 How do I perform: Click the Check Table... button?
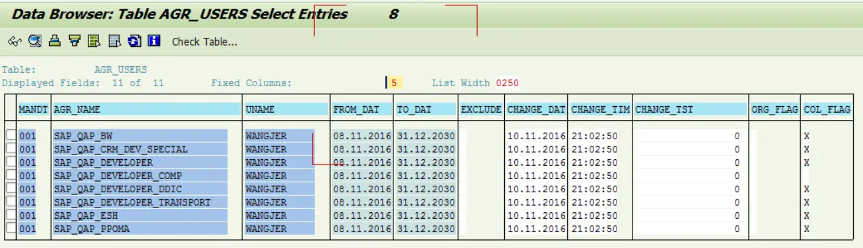pyautogui.click(x=205, y=42)
